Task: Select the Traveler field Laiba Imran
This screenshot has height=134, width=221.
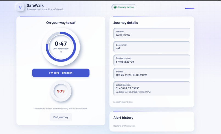Action: pyautogui.click(x=152, y=33)
